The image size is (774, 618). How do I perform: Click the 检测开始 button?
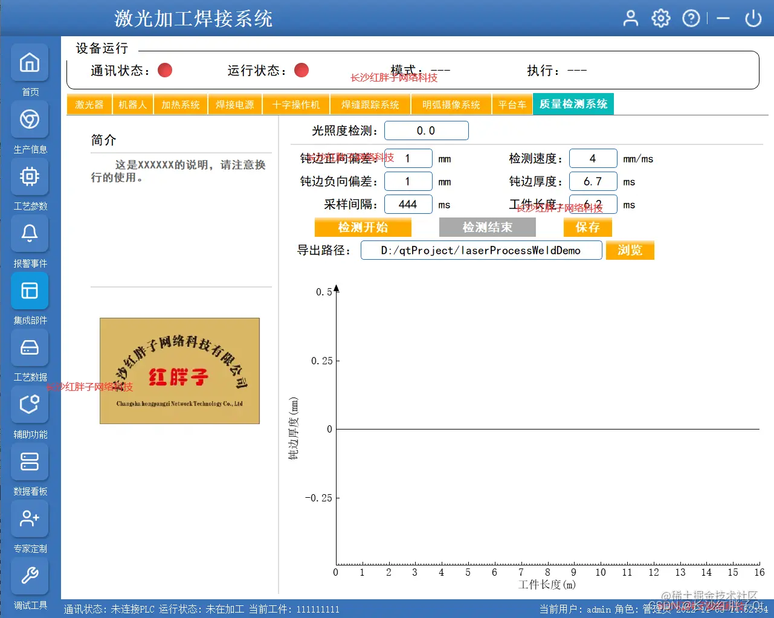pos(363,227)
